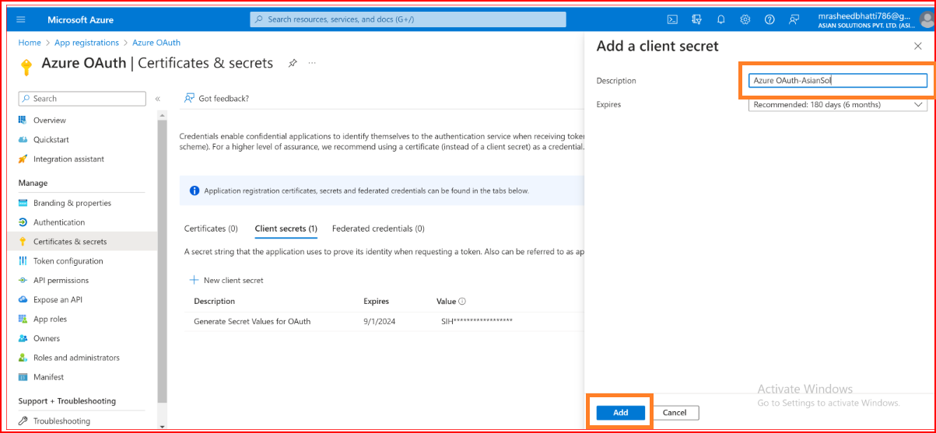The height and width of the screenshot is (433, 936).
Task: Click the 9/1/2024 expiry cell
Action: tap(379, 321)
